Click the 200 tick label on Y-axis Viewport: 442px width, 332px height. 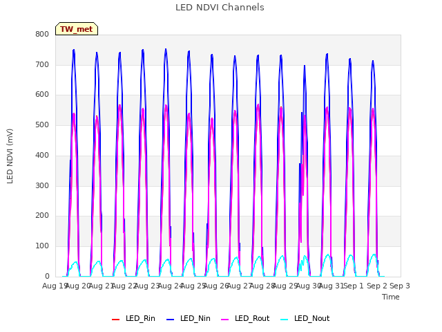[42, 216]
